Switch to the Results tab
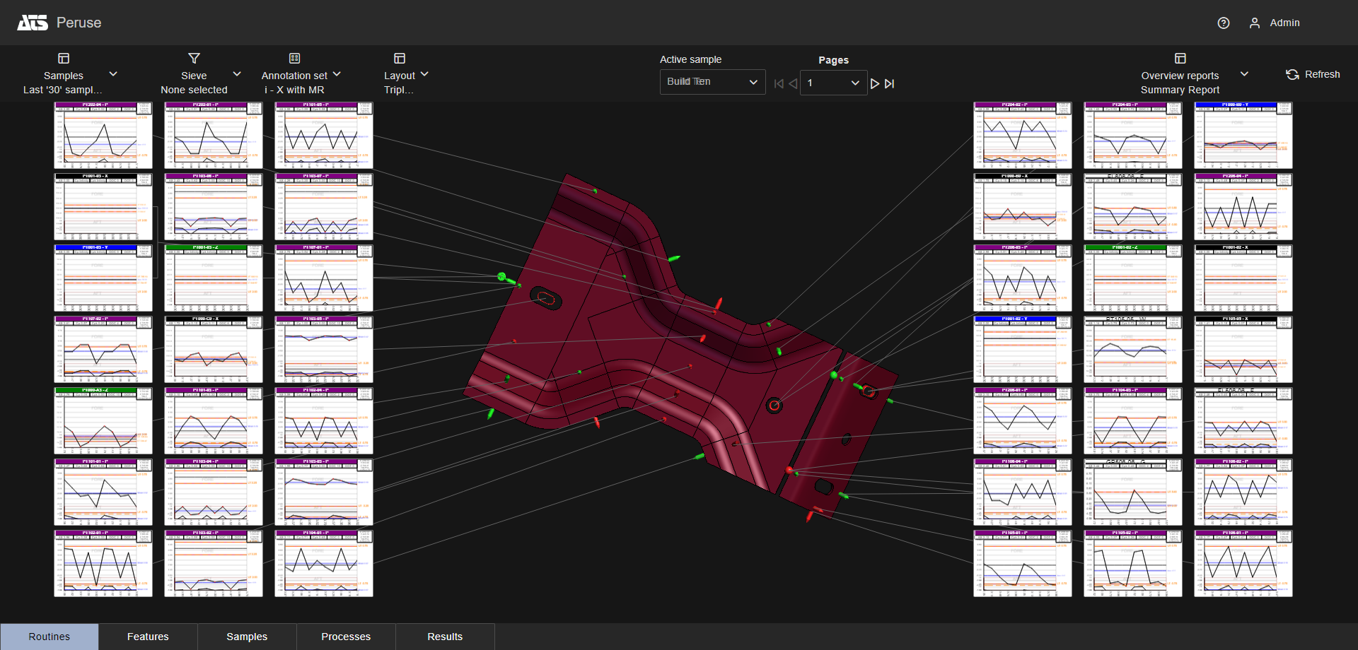The image size is (1358, 650). [445, 637]
